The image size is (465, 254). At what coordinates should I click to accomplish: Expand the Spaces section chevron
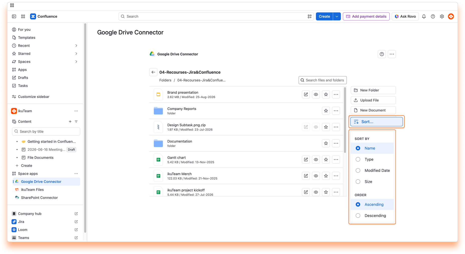(76, 62)
